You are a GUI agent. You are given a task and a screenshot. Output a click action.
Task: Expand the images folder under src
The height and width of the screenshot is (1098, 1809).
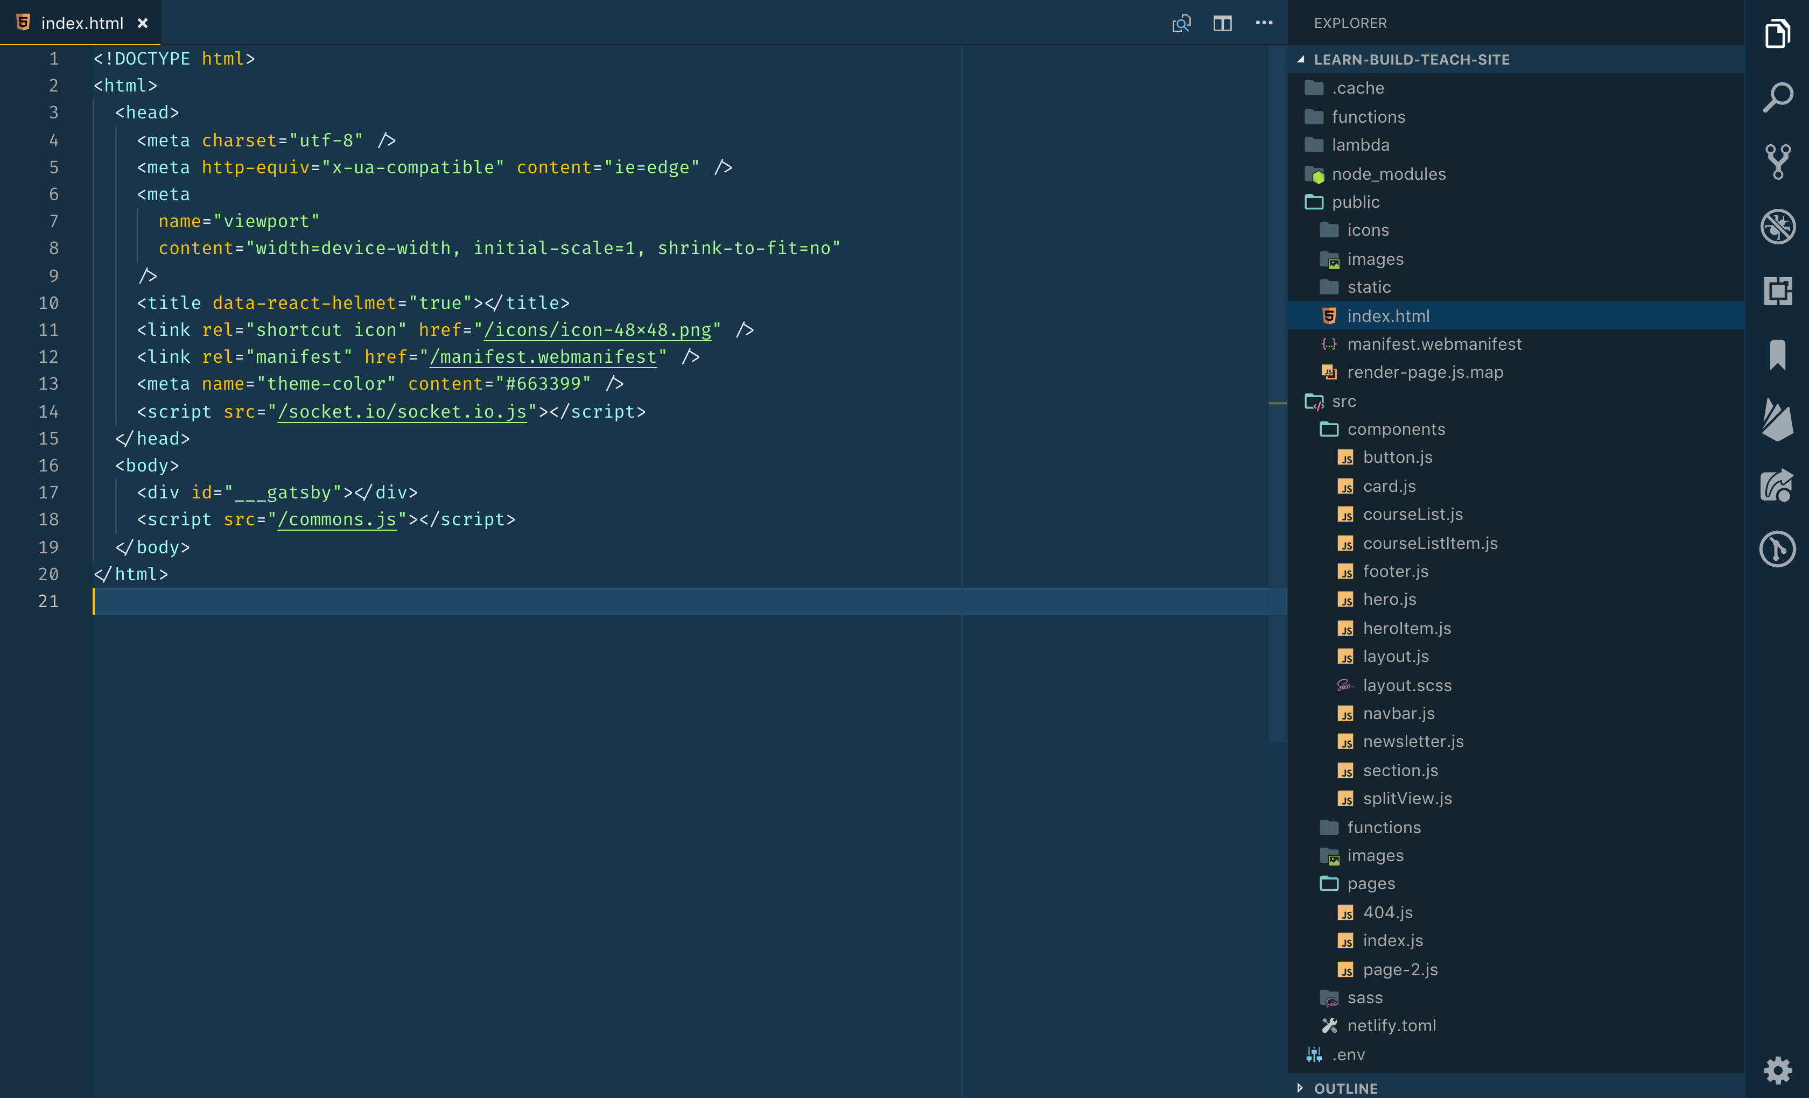click(1516, 855)
